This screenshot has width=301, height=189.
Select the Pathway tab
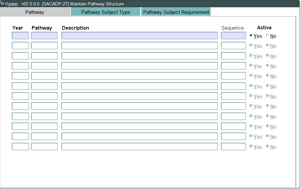(35, 12)
